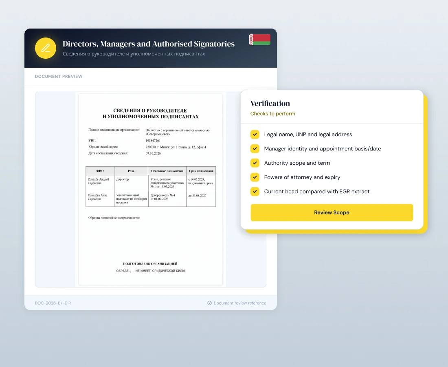Click the Срок полномочий column header
Screen dimensions: 448x367
(x=201, y=171)
